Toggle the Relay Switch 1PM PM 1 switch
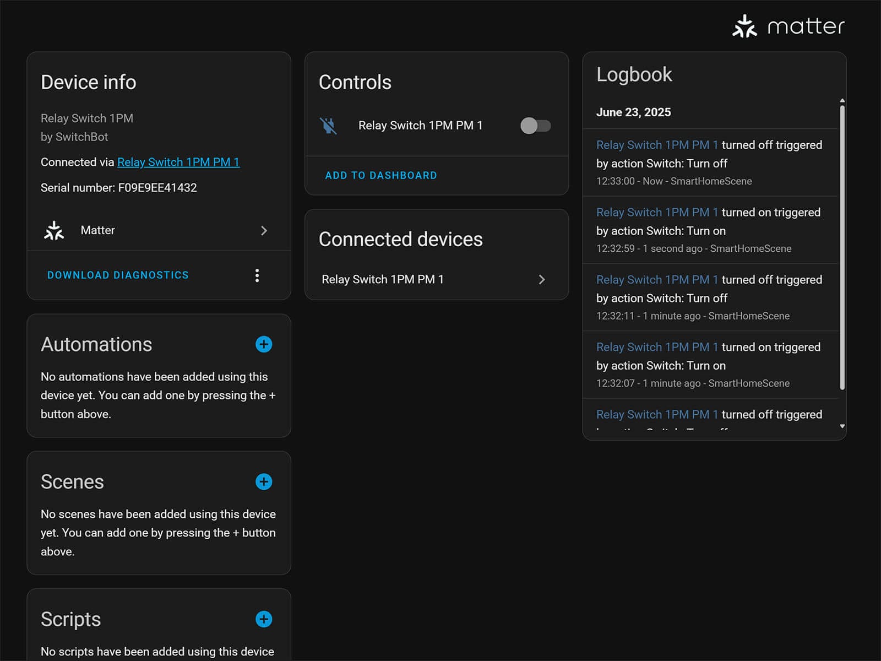 (535, 126)
